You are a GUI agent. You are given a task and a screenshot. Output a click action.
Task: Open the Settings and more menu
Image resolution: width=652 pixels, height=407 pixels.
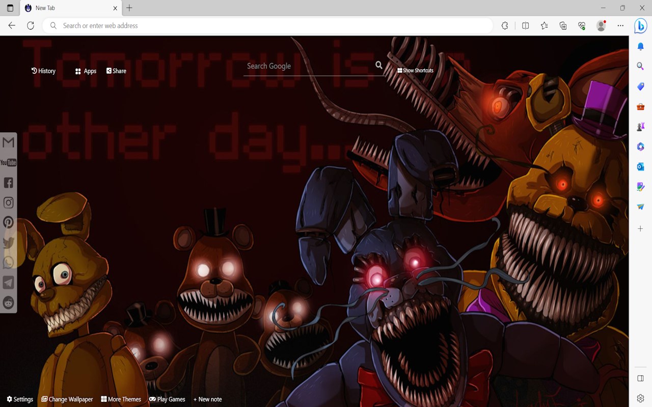tap(620, 25)
